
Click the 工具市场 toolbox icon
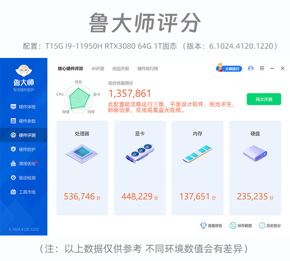coord(13,192)
